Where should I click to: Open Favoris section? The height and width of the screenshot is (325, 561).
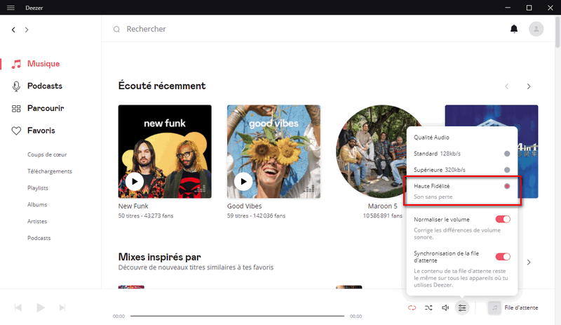(x=41, y=131)
